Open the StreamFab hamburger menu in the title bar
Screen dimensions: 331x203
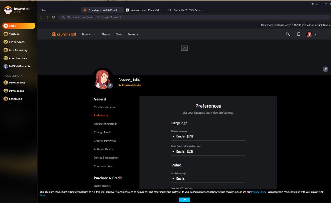coord(317,4)
